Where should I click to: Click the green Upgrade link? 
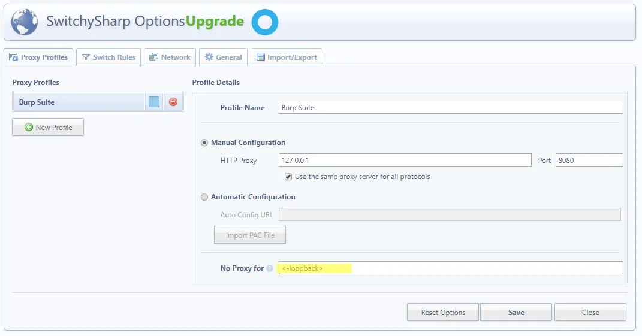tap(215, 21)
